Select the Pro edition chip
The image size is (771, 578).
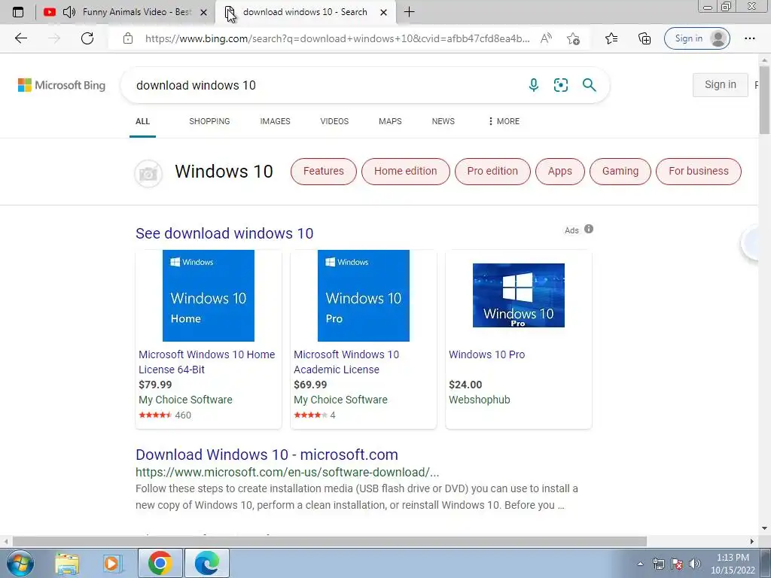[492, 172]
